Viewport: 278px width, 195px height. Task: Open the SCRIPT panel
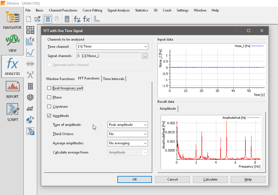coord(12,112)
